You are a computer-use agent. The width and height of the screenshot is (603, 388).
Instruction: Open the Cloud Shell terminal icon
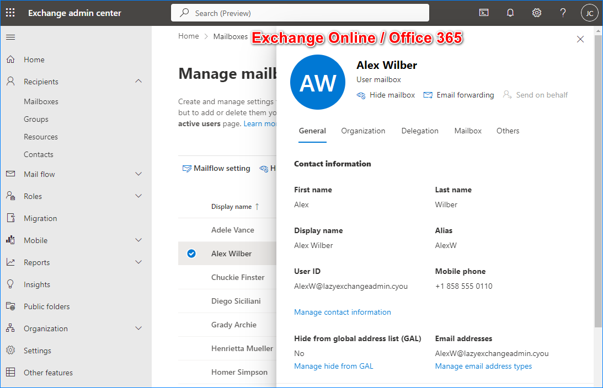point(484,13)
